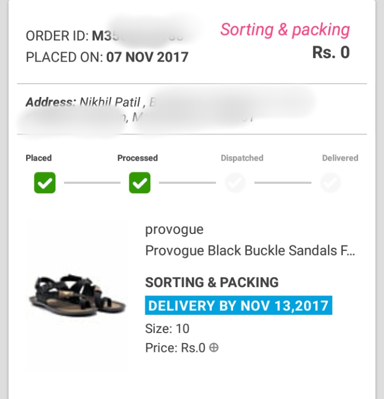This screenshot has height=399, width=384.
Task: Click the green Processed checkmark icon
Action: click(x=140, y=183)
